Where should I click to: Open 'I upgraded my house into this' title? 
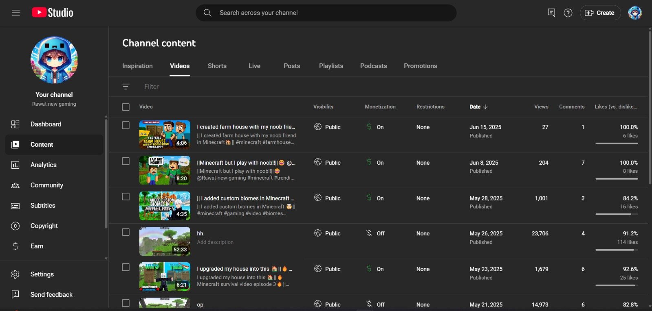(x=244, y=269)
